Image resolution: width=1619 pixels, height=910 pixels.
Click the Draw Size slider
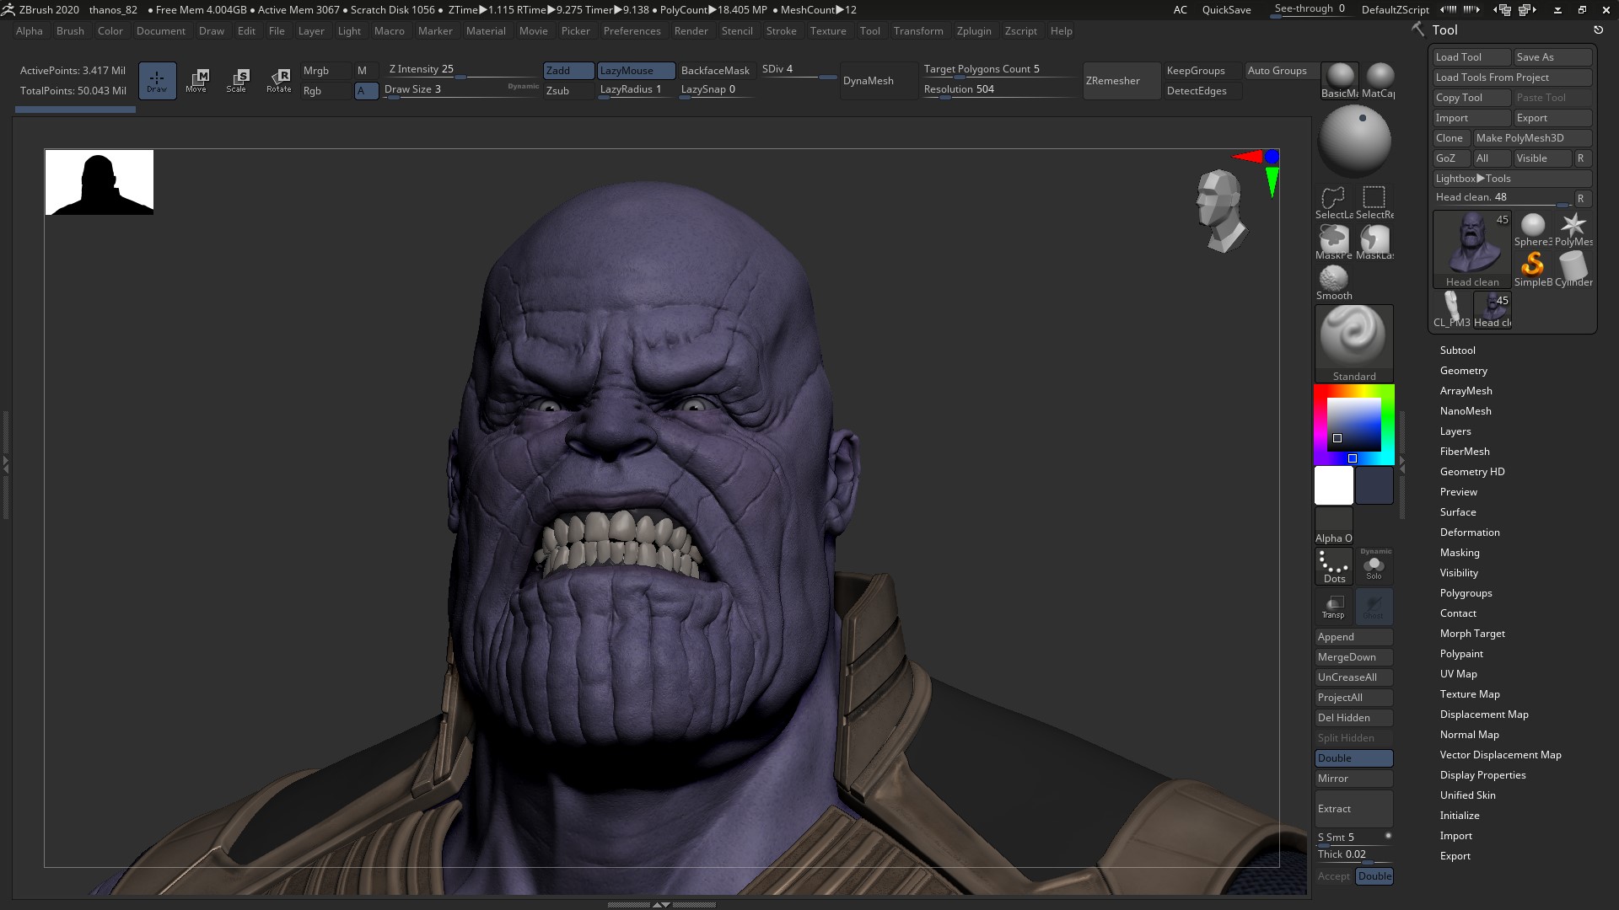click(x=462, y=90)
